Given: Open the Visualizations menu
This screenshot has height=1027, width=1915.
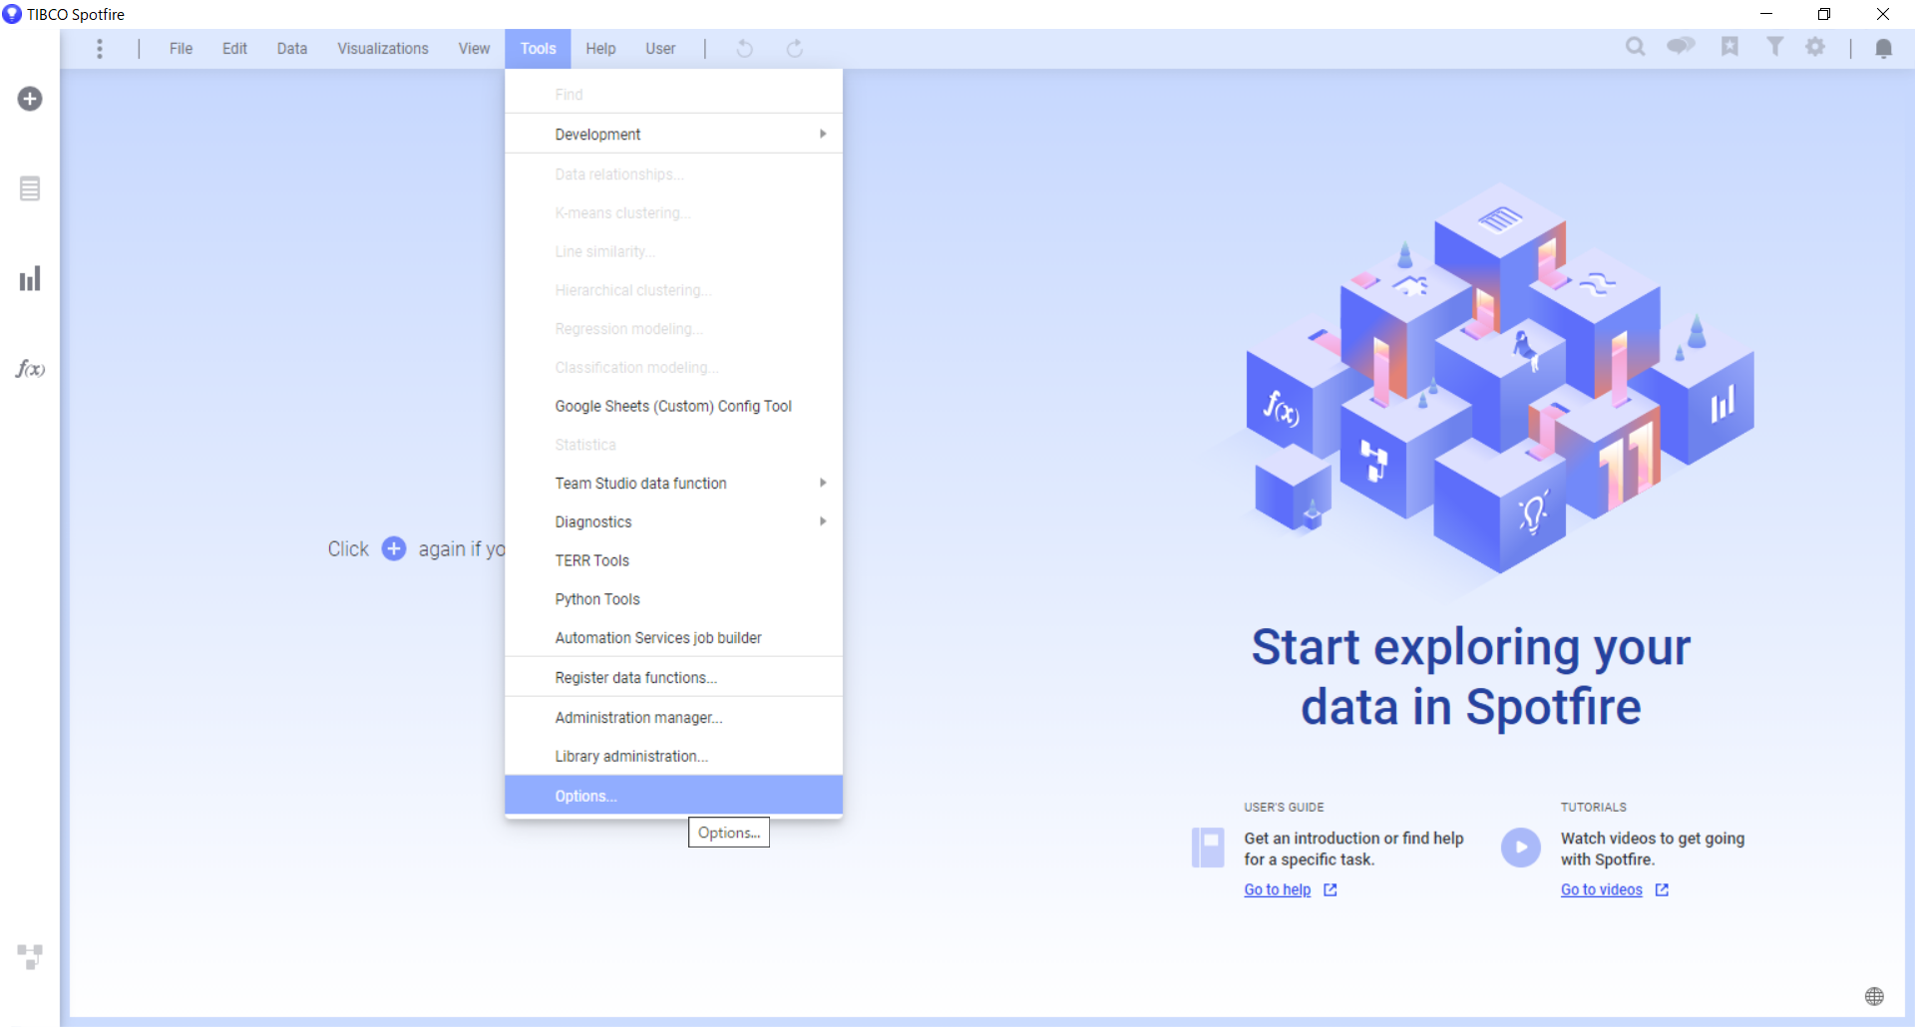Looking at the screenshot, I should [x=383, y=49].
